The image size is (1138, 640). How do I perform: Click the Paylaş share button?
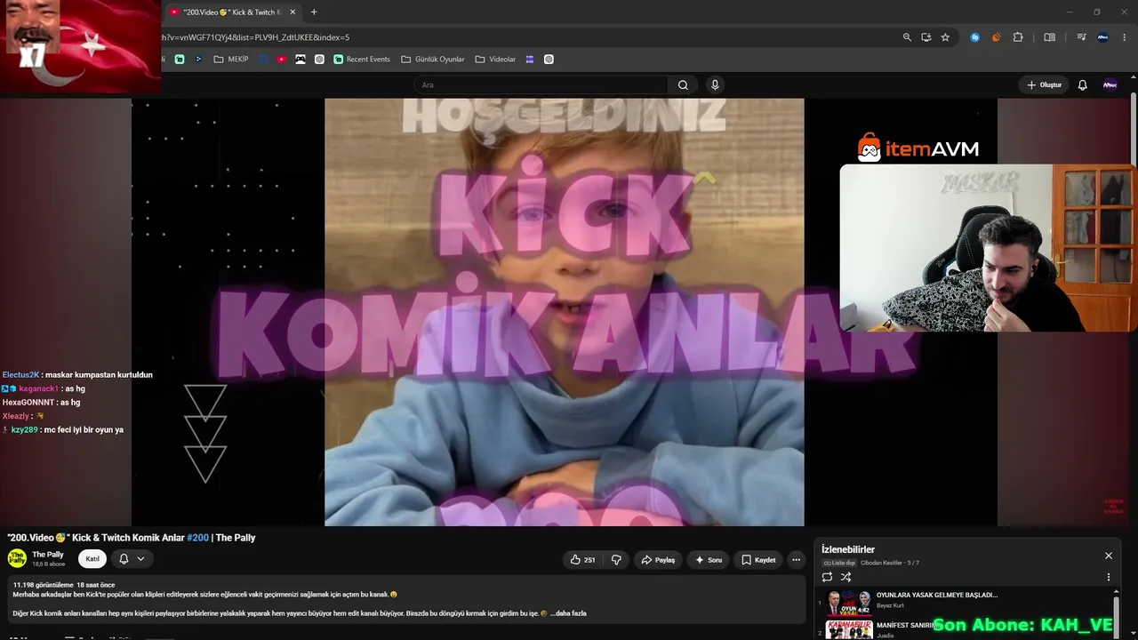click(x=658, y=560)
